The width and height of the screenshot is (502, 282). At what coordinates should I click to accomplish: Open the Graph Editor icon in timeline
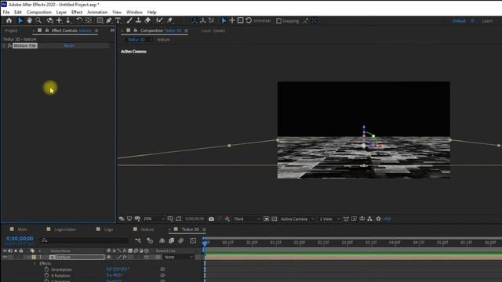(x=193, y=240)
